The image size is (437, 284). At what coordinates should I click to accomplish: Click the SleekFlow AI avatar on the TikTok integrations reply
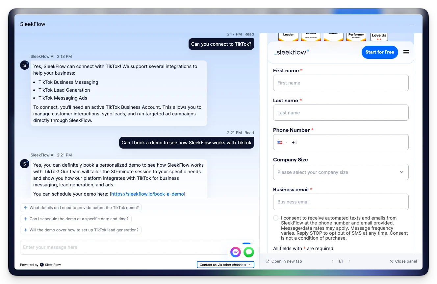click(25, 65)
